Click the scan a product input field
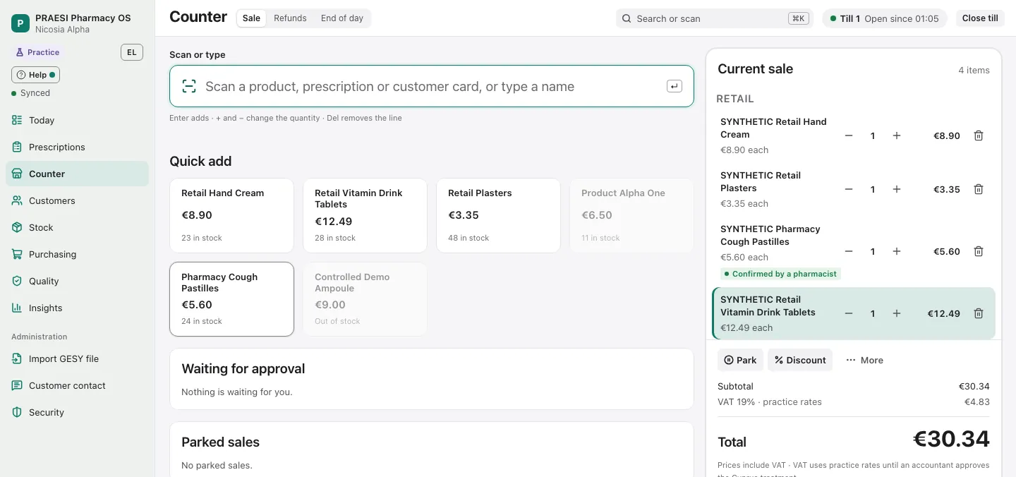This screenshot has width=1016, height=477. [x=432, y=86]
